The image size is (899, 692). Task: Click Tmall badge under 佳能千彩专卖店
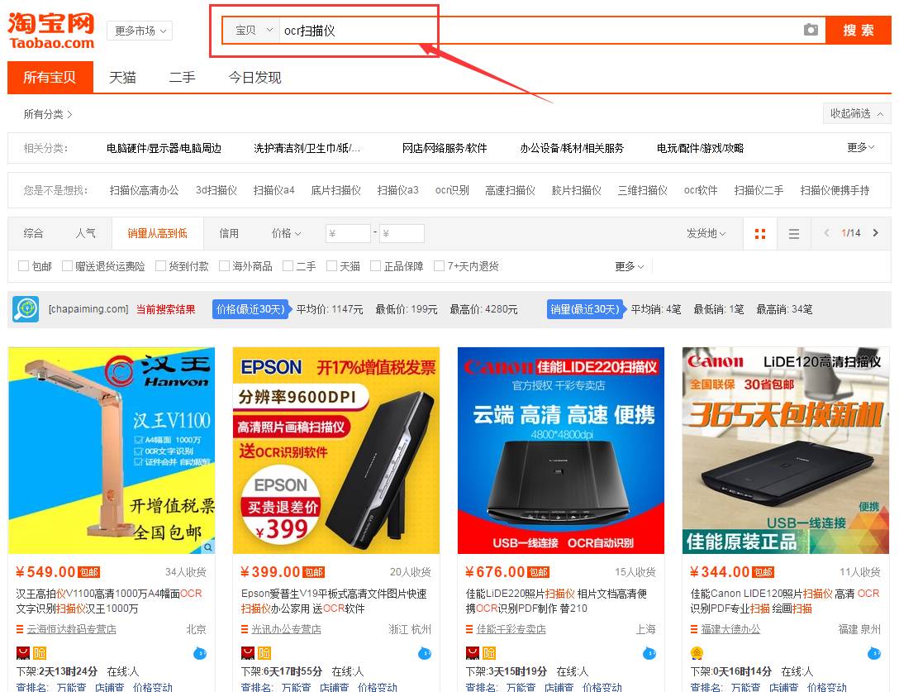pos(473,653)
